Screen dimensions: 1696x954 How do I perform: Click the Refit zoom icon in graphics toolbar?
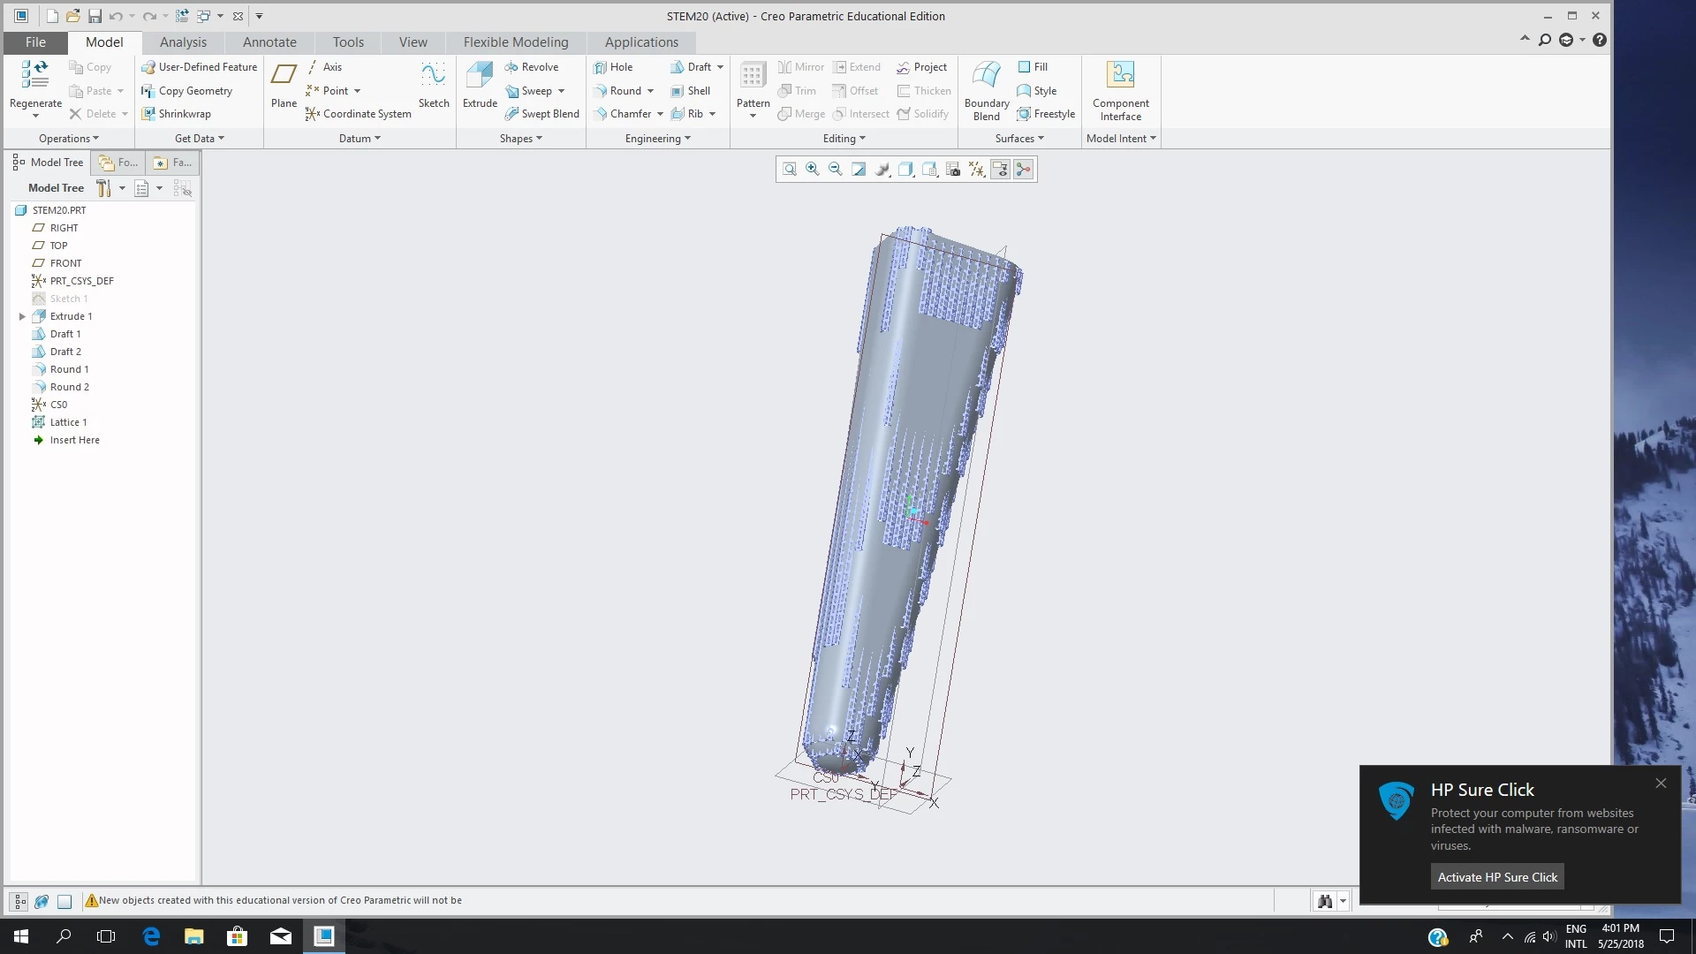click(790, 170)
